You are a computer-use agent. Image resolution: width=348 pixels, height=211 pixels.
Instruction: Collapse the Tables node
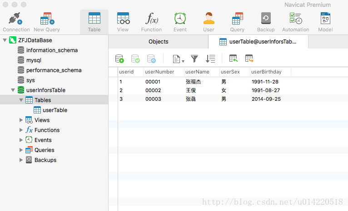point(21,100)
